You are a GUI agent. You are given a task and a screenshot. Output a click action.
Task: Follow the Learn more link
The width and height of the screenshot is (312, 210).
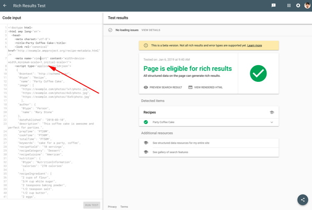(x=254, y=46)
